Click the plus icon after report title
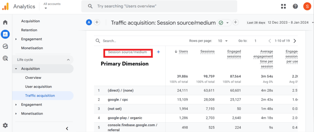This screenshot has height=132, width=314. (236, 22)
